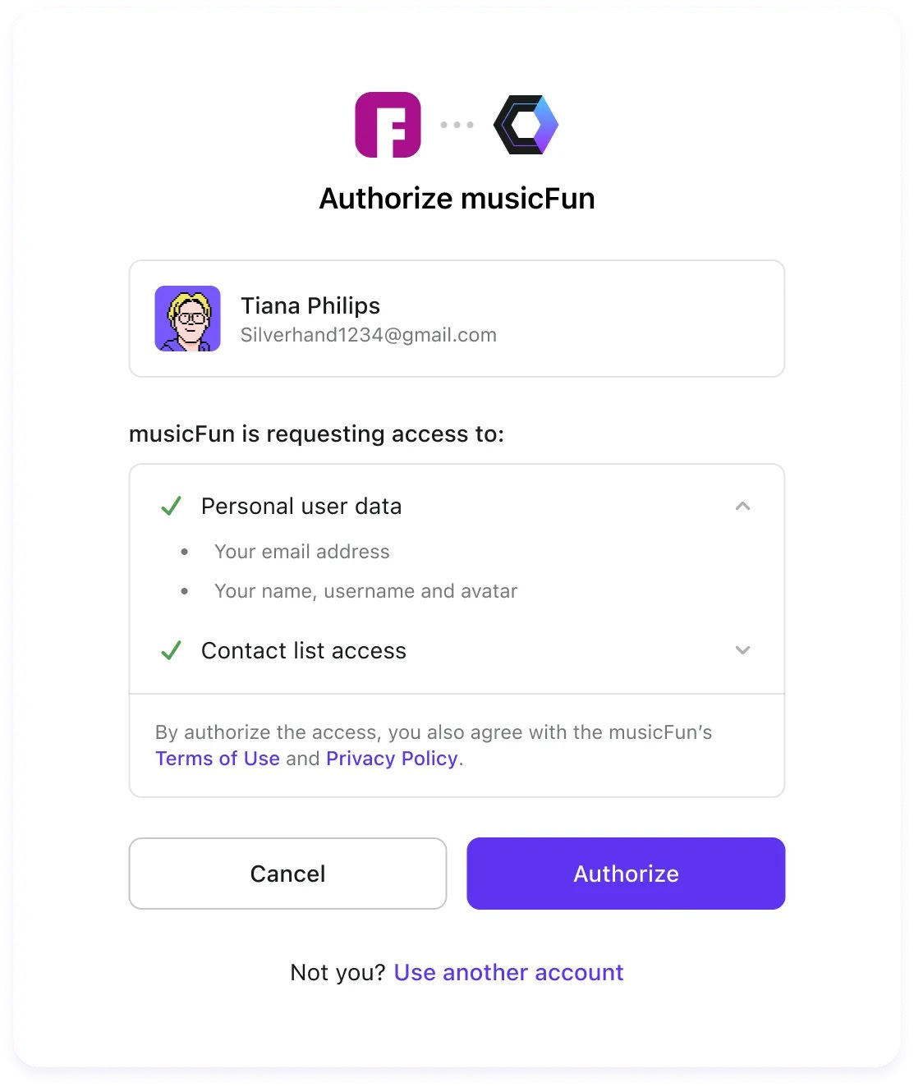
Task: Click the Authorize musicFun heading
Action: 457,199
